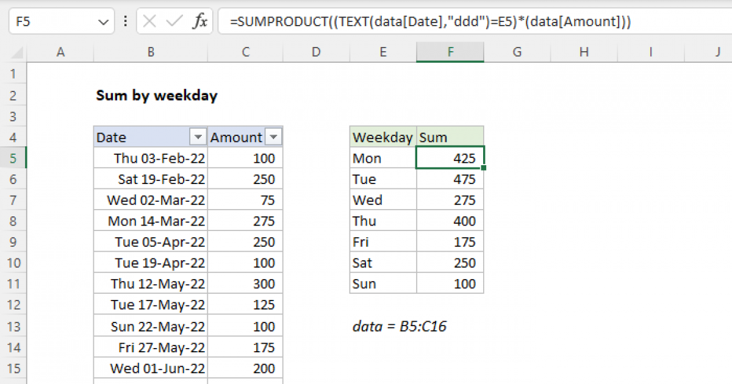Select column B header

151,53
